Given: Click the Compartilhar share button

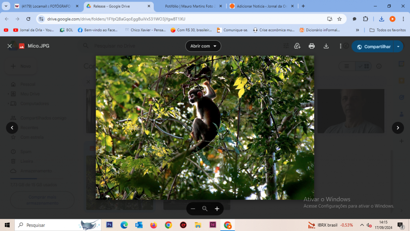Looking at the screenshot, I should [x=373, y=46].
